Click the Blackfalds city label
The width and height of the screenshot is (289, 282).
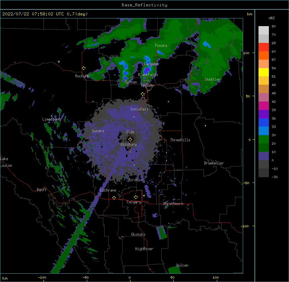(x=148, y=75)
